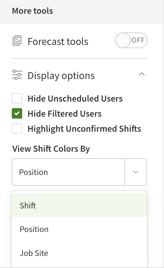Turn on the Forecast tools switch

tap(131, 40)
